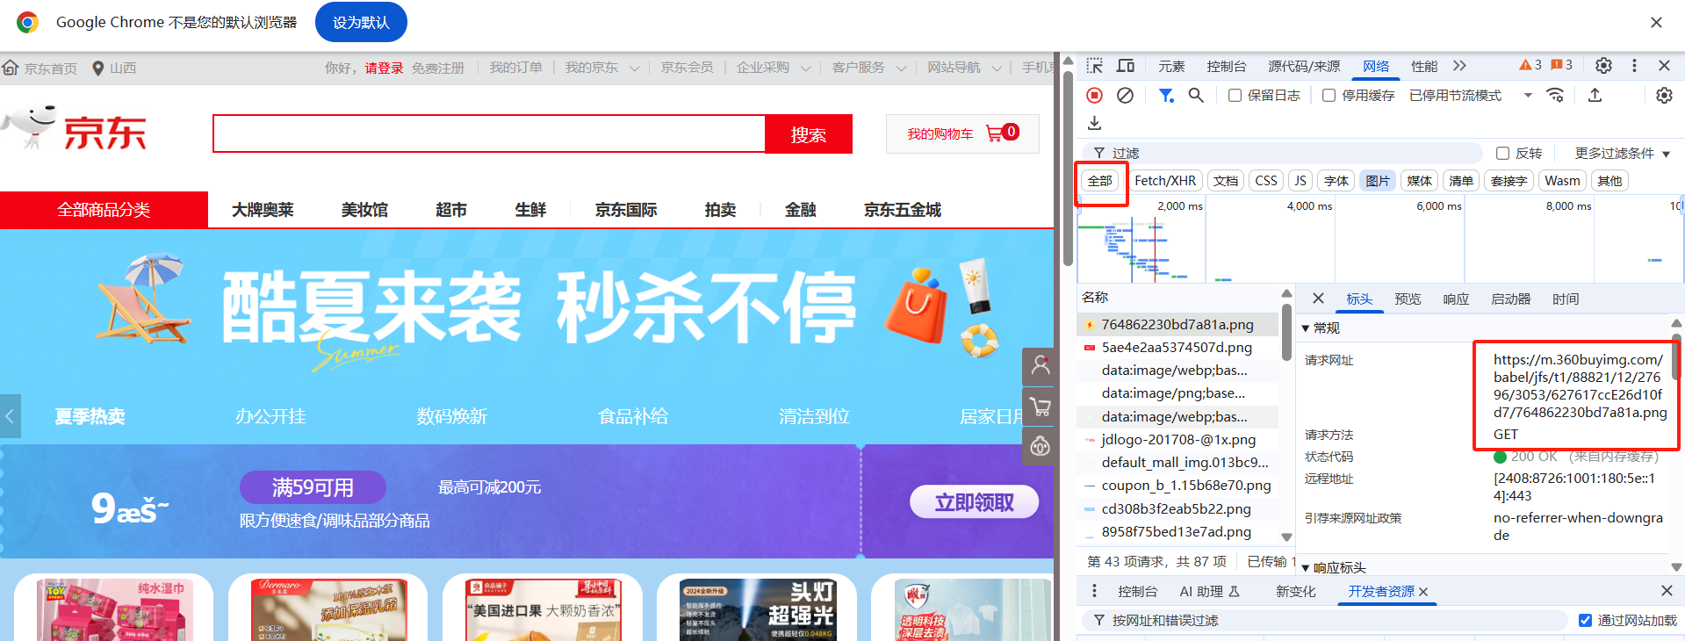1685x641 pixels.
Task: Select the JS type filter
Action: tap(1300, 181)
